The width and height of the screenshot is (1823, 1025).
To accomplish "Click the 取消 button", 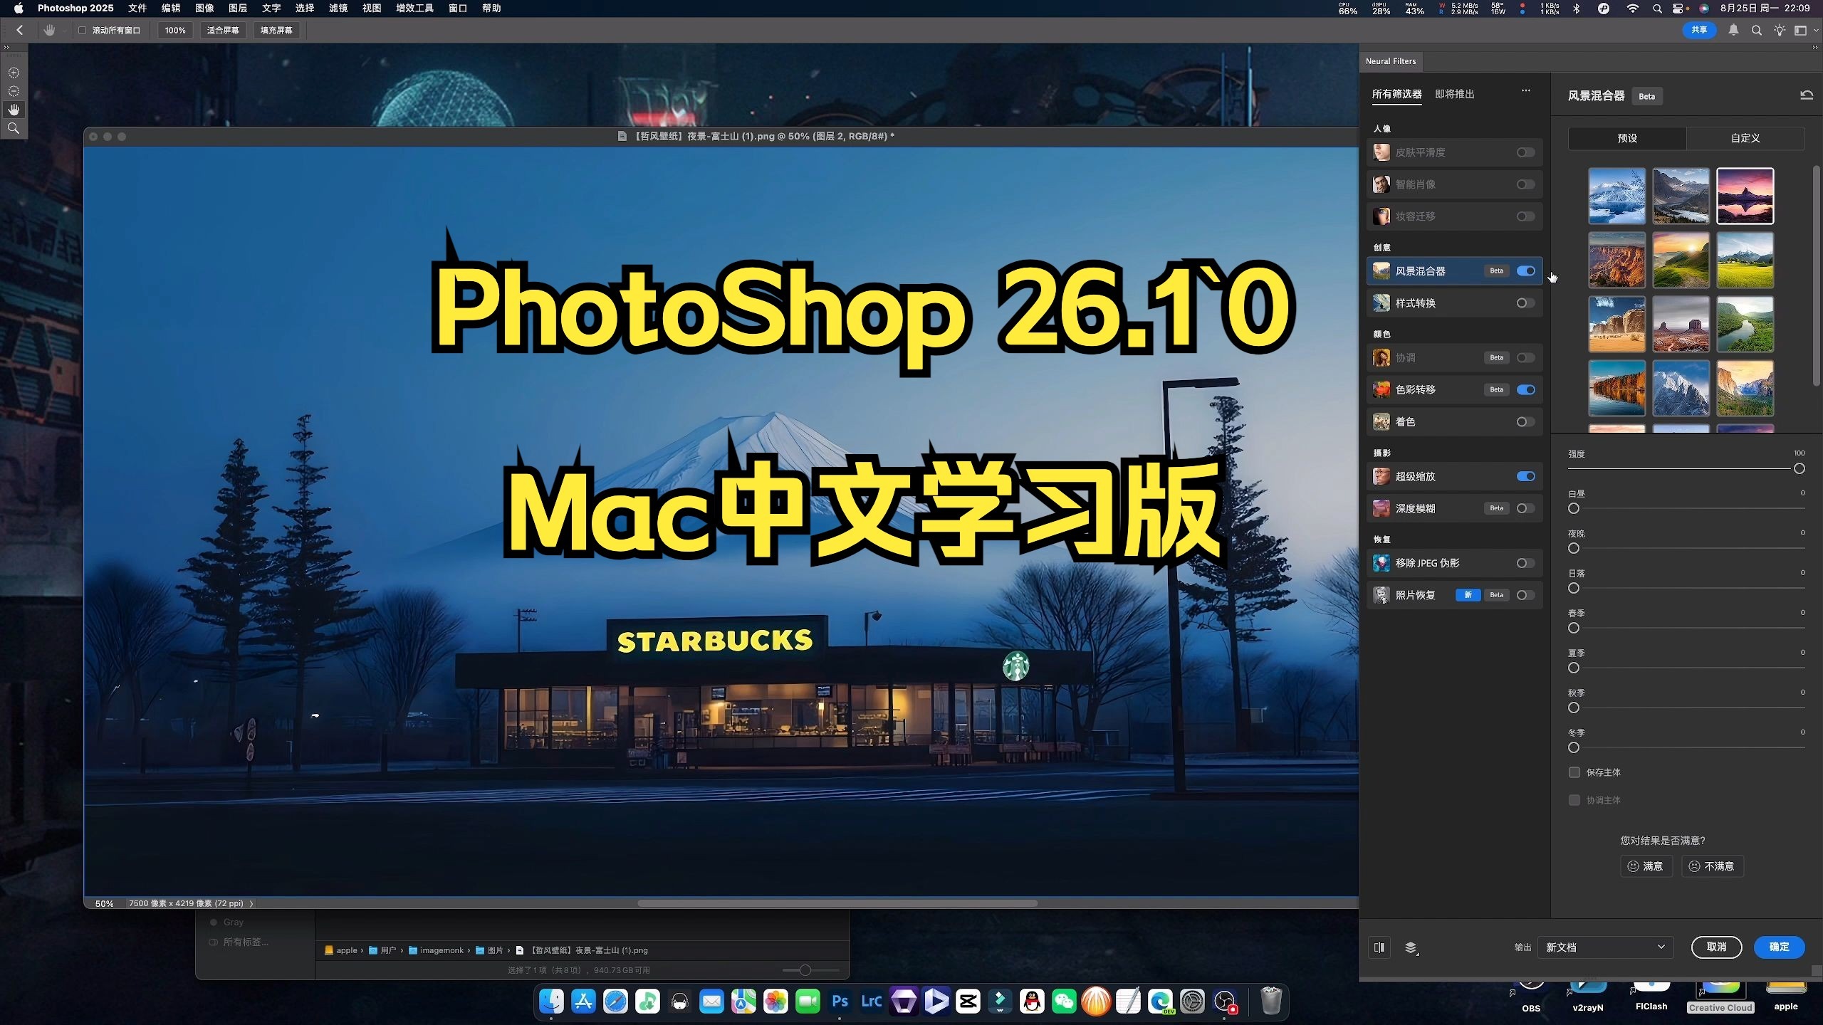I will (x=1717, y=947).
